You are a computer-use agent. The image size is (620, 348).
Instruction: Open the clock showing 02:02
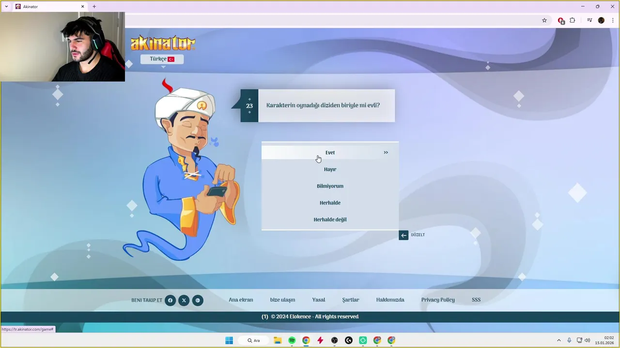(604, 340)
